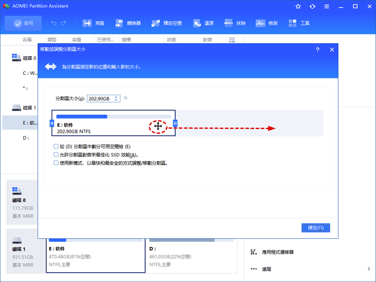Screen dimensions: 376x282
Task: Click the 已使用 column header
Action: pyautogui.click(x=106, y=40)
